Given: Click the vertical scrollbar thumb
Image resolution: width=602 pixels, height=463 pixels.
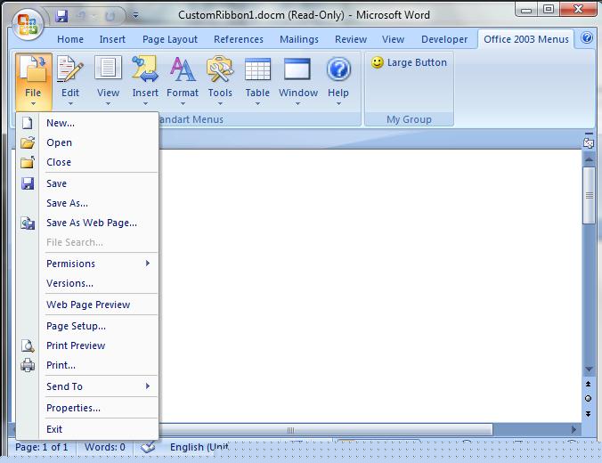Looking at the screenshot, I should (x=589, y=195).
